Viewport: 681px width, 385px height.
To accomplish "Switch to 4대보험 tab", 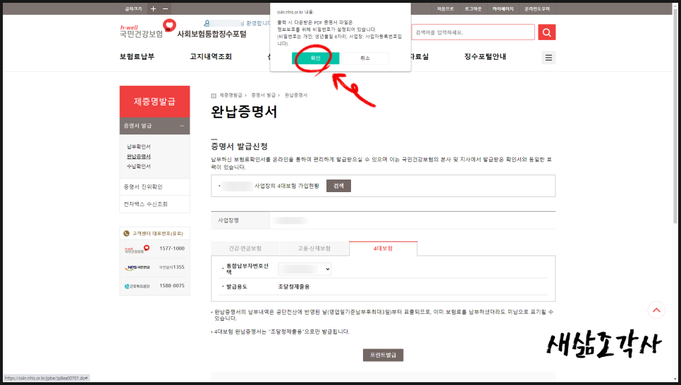I will [383, 248].
